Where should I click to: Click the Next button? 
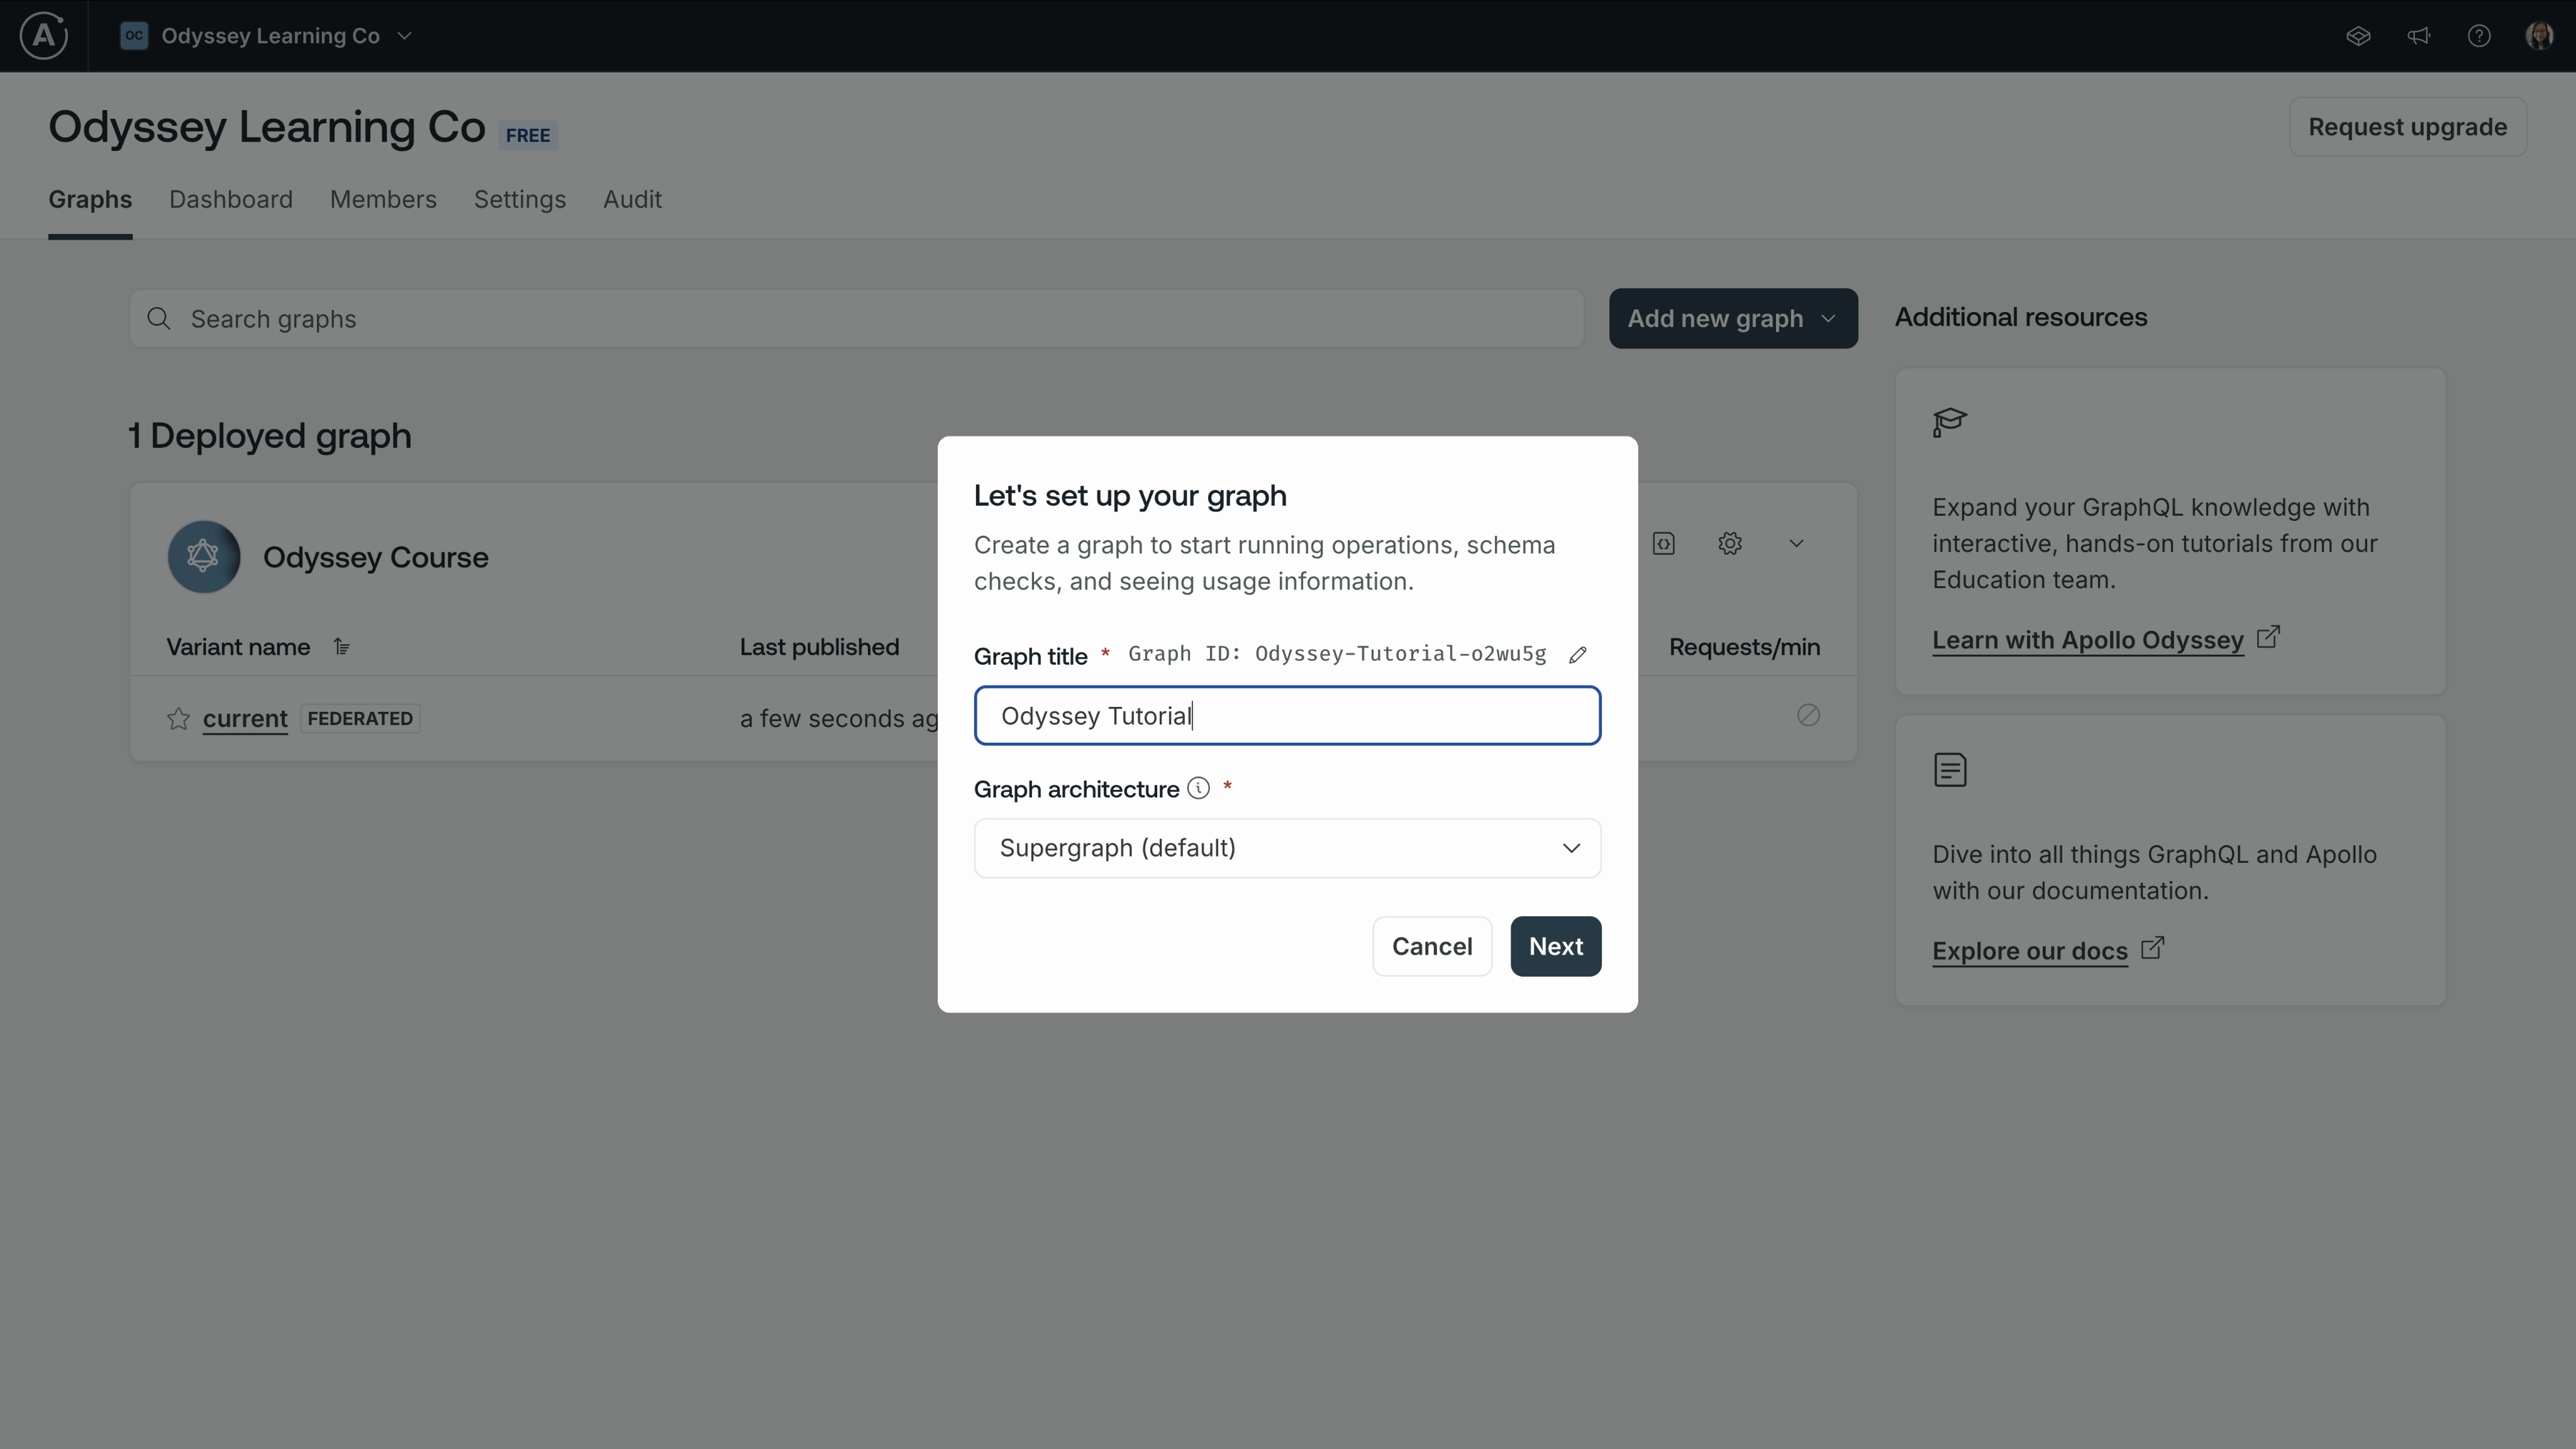[x=1555, y=946]
